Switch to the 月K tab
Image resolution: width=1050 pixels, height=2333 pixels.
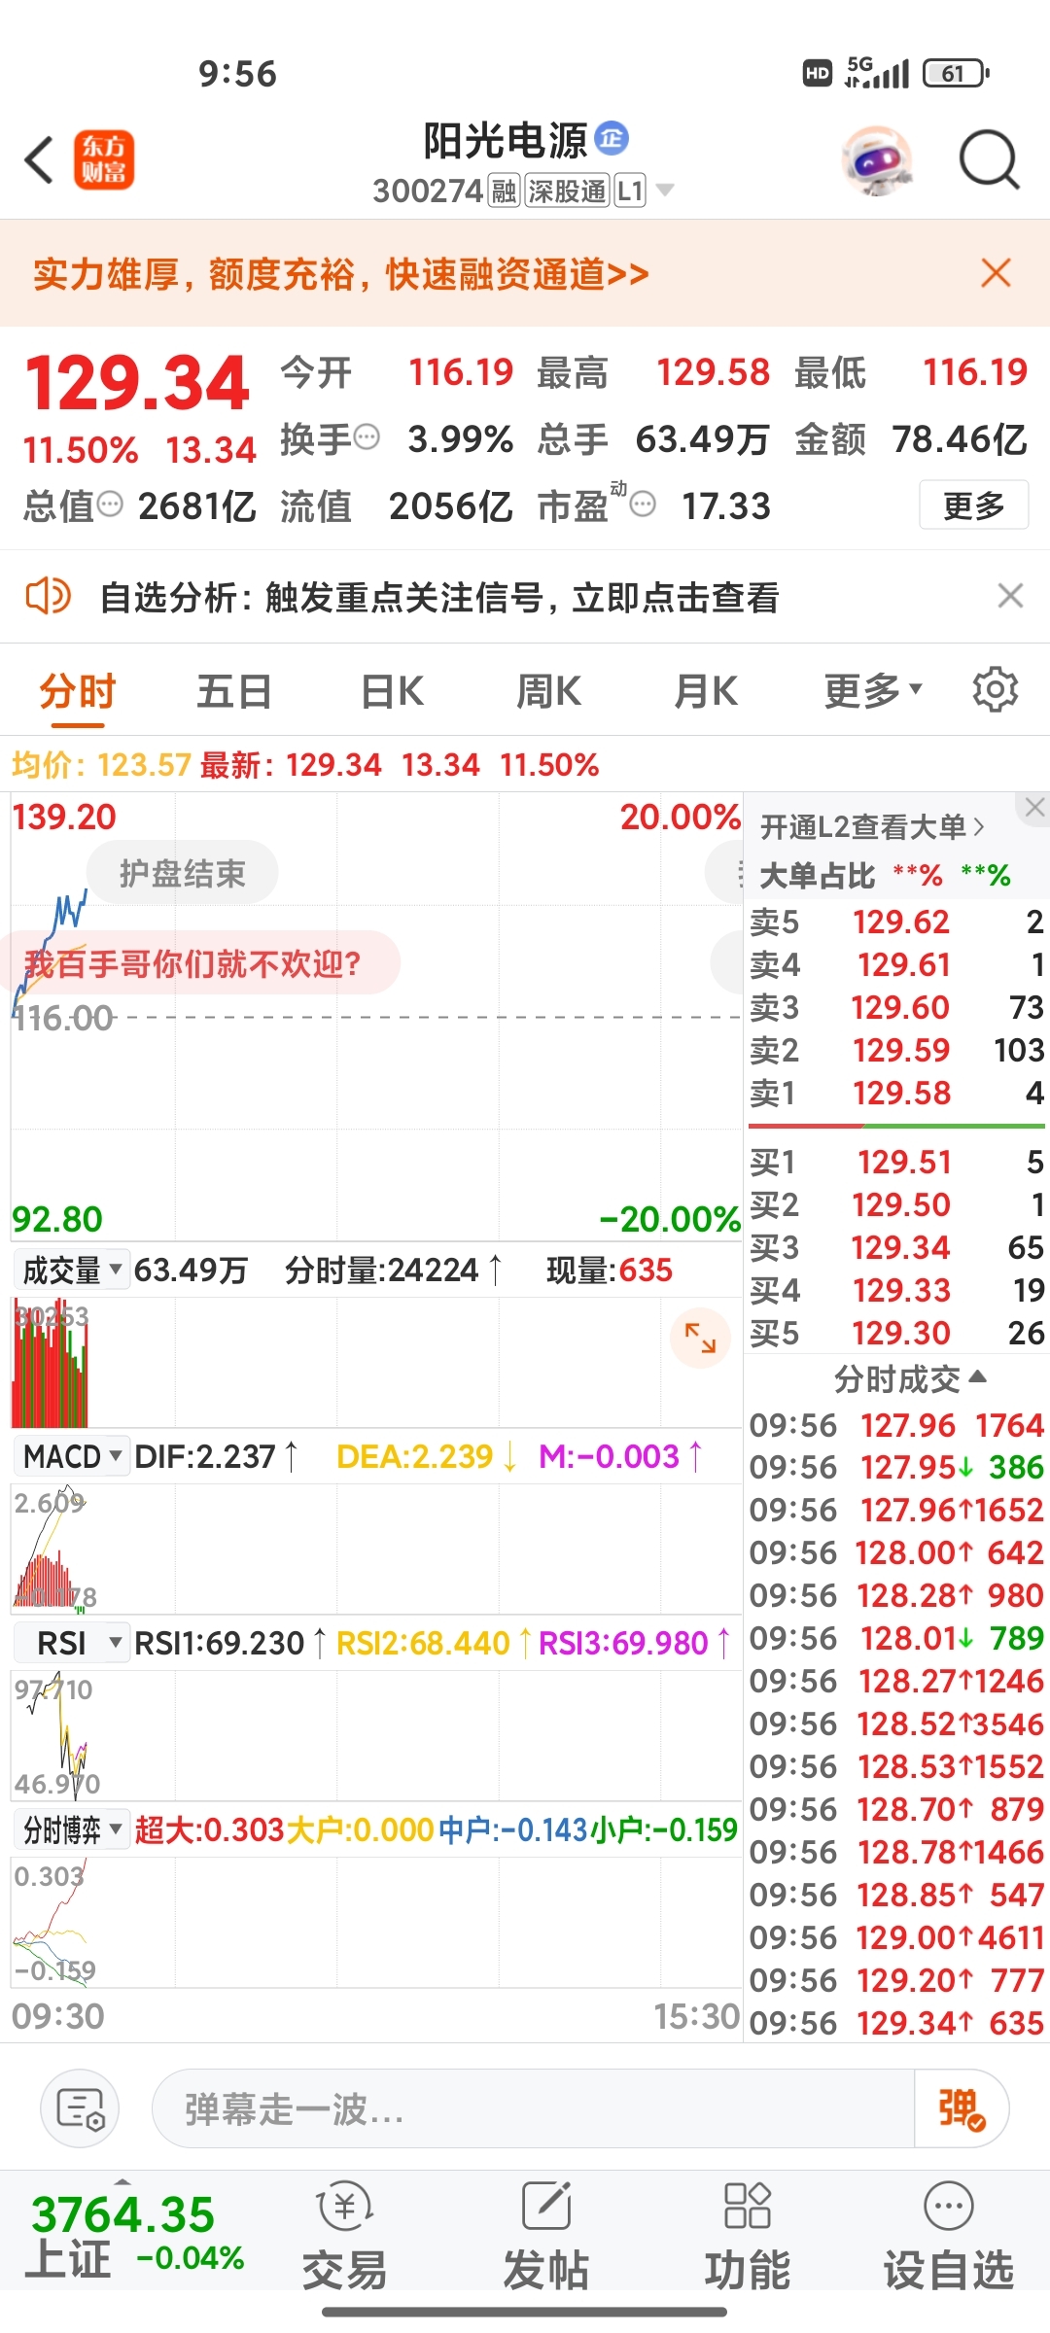(706, 692)
